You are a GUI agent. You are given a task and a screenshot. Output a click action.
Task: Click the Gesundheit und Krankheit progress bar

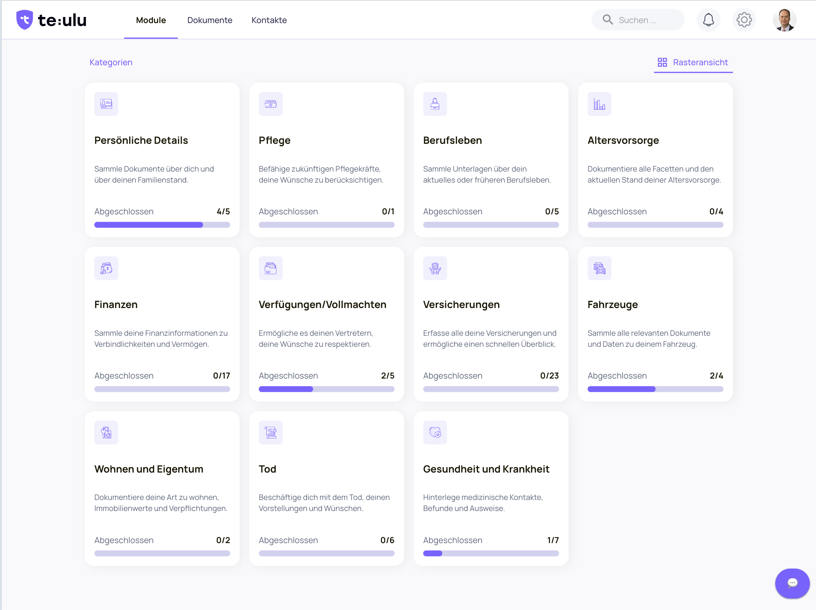491,553
